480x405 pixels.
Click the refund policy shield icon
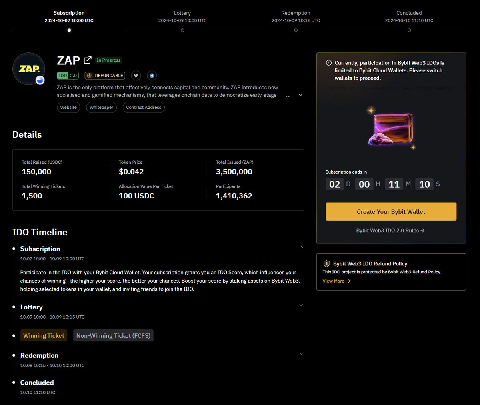point(326,264)
